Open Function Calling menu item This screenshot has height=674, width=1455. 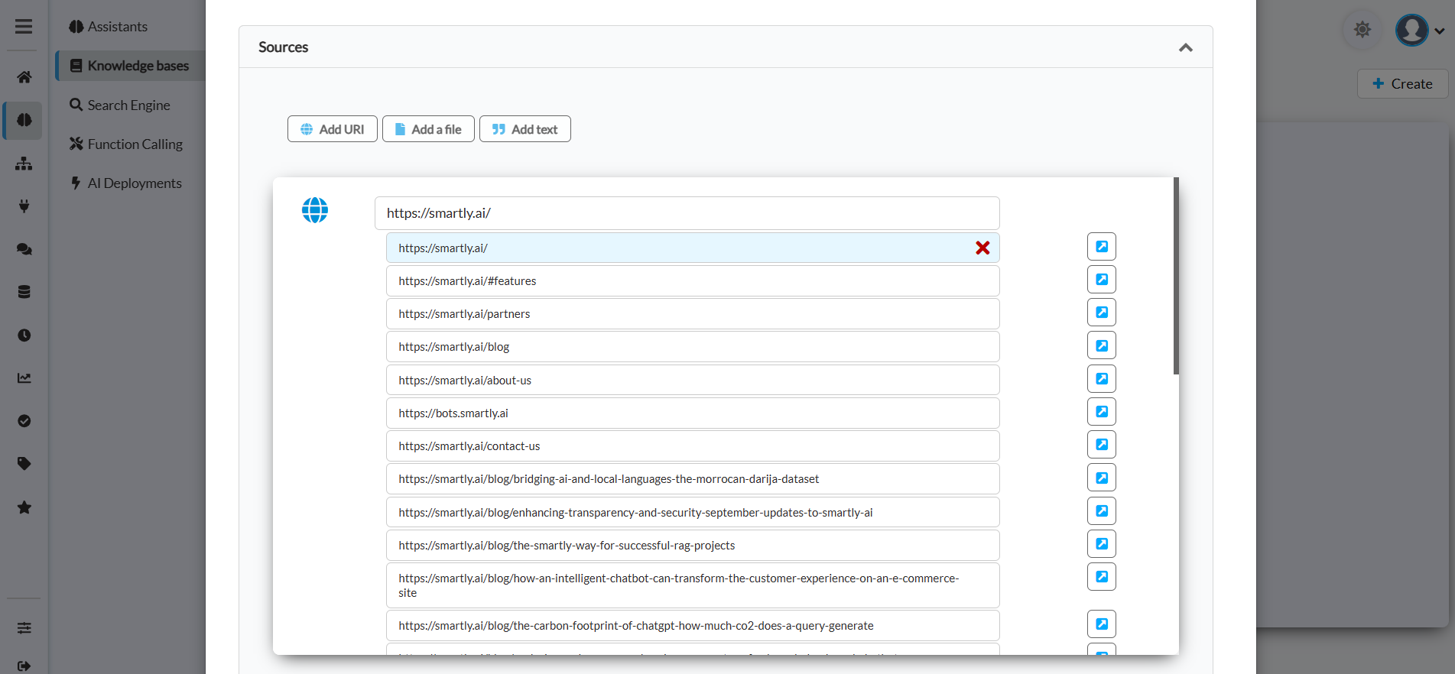point(126,144)
